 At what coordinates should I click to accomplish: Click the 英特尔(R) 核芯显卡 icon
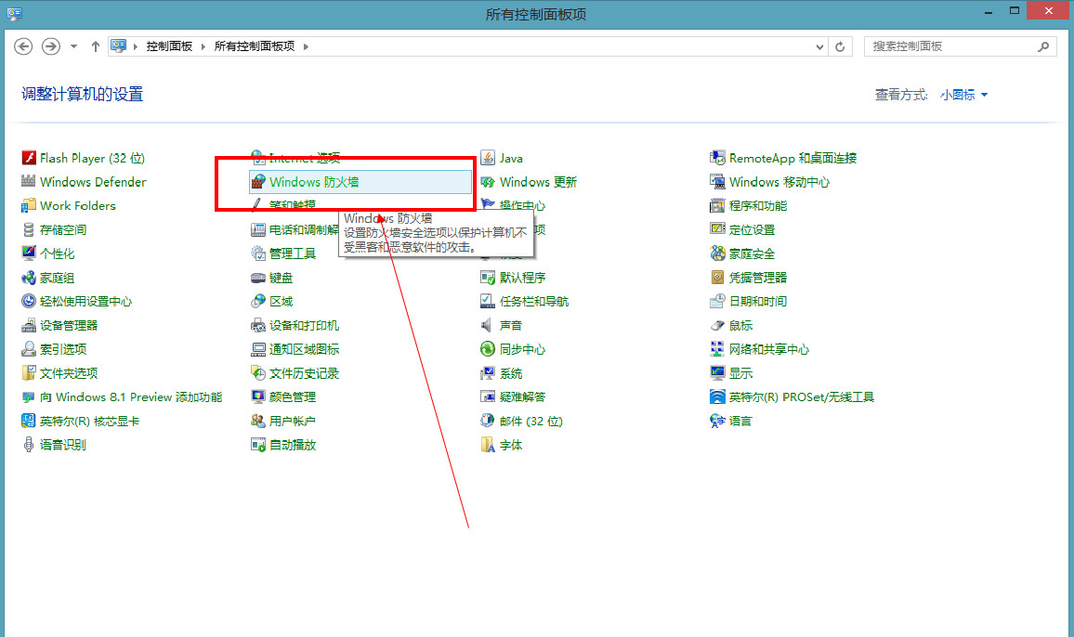(x=29, y=421)
